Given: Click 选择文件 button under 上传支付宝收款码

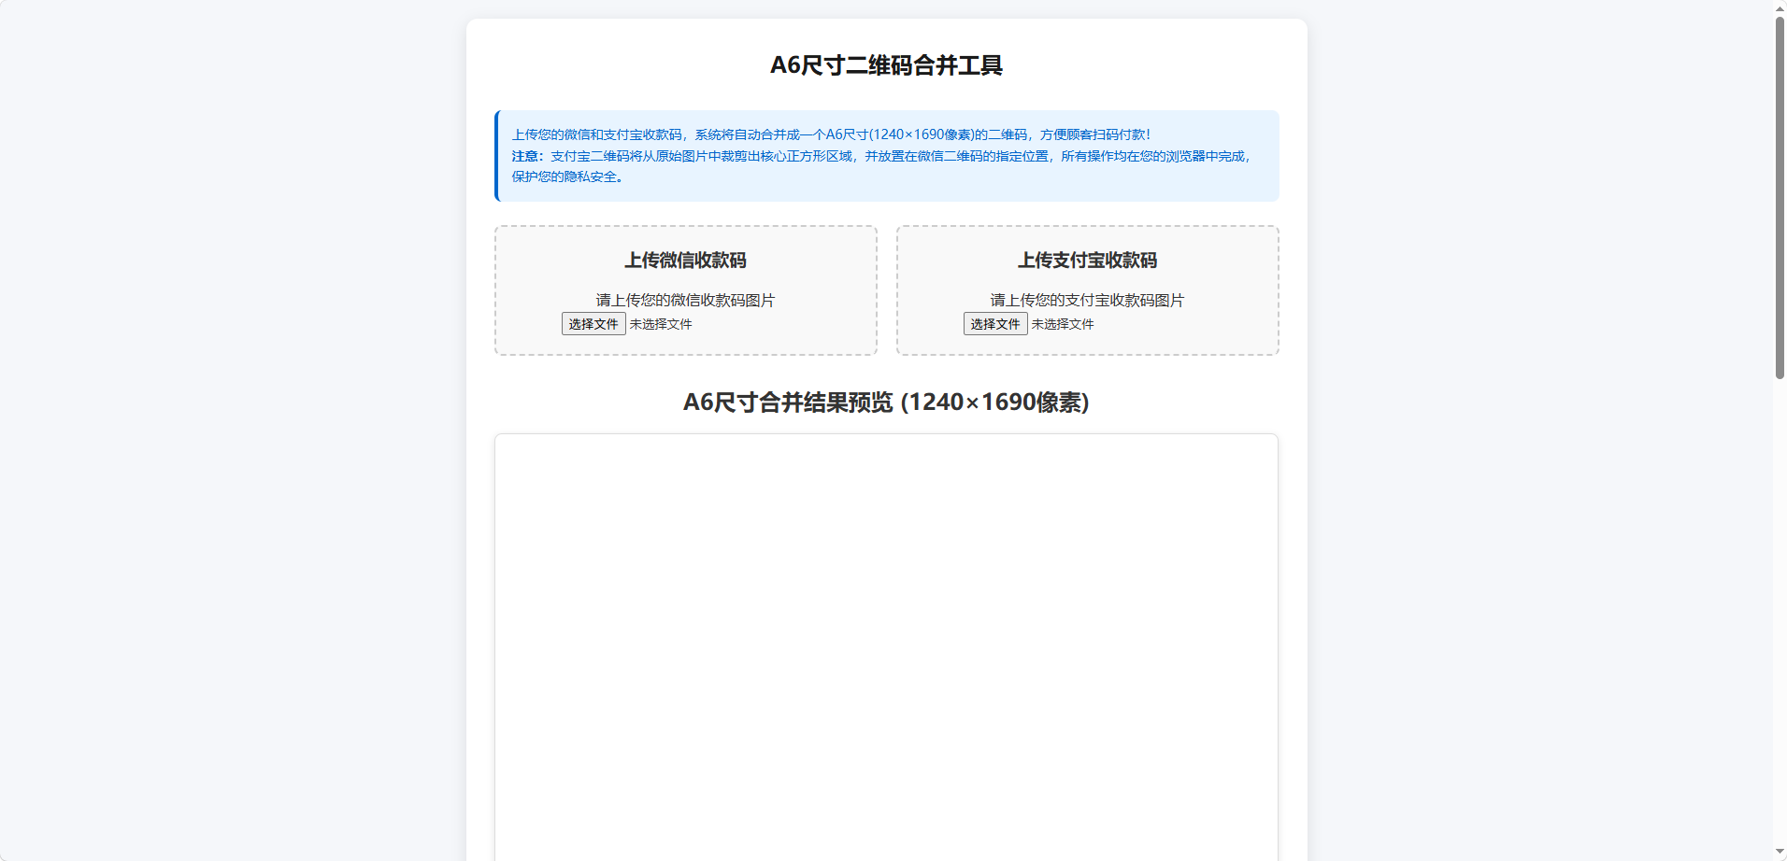Looking at the screenshot, I should [x=995, y=324].
